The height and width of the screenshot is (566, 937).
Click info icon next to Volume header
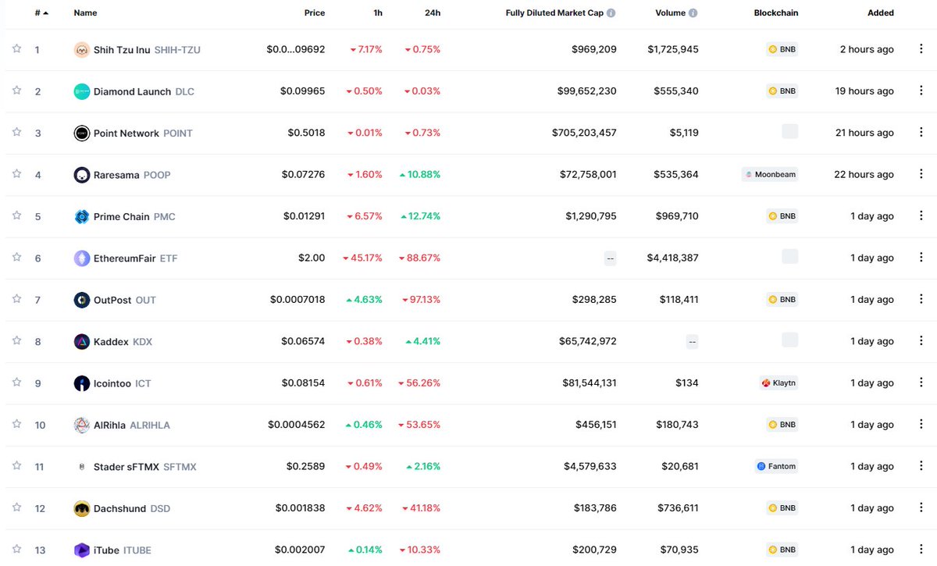tap(693, 13)
